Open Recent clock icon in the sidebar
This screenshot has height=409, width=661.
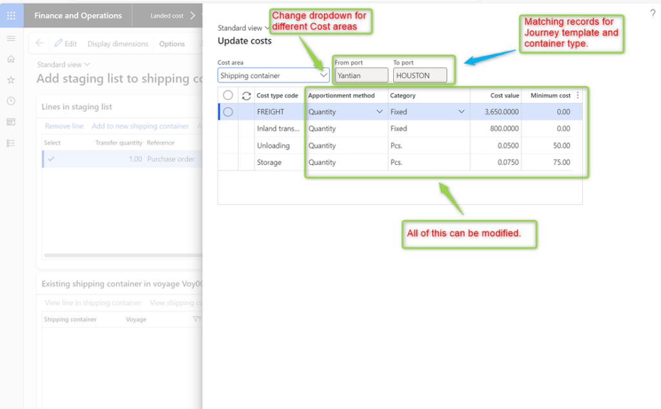(11, 101)
